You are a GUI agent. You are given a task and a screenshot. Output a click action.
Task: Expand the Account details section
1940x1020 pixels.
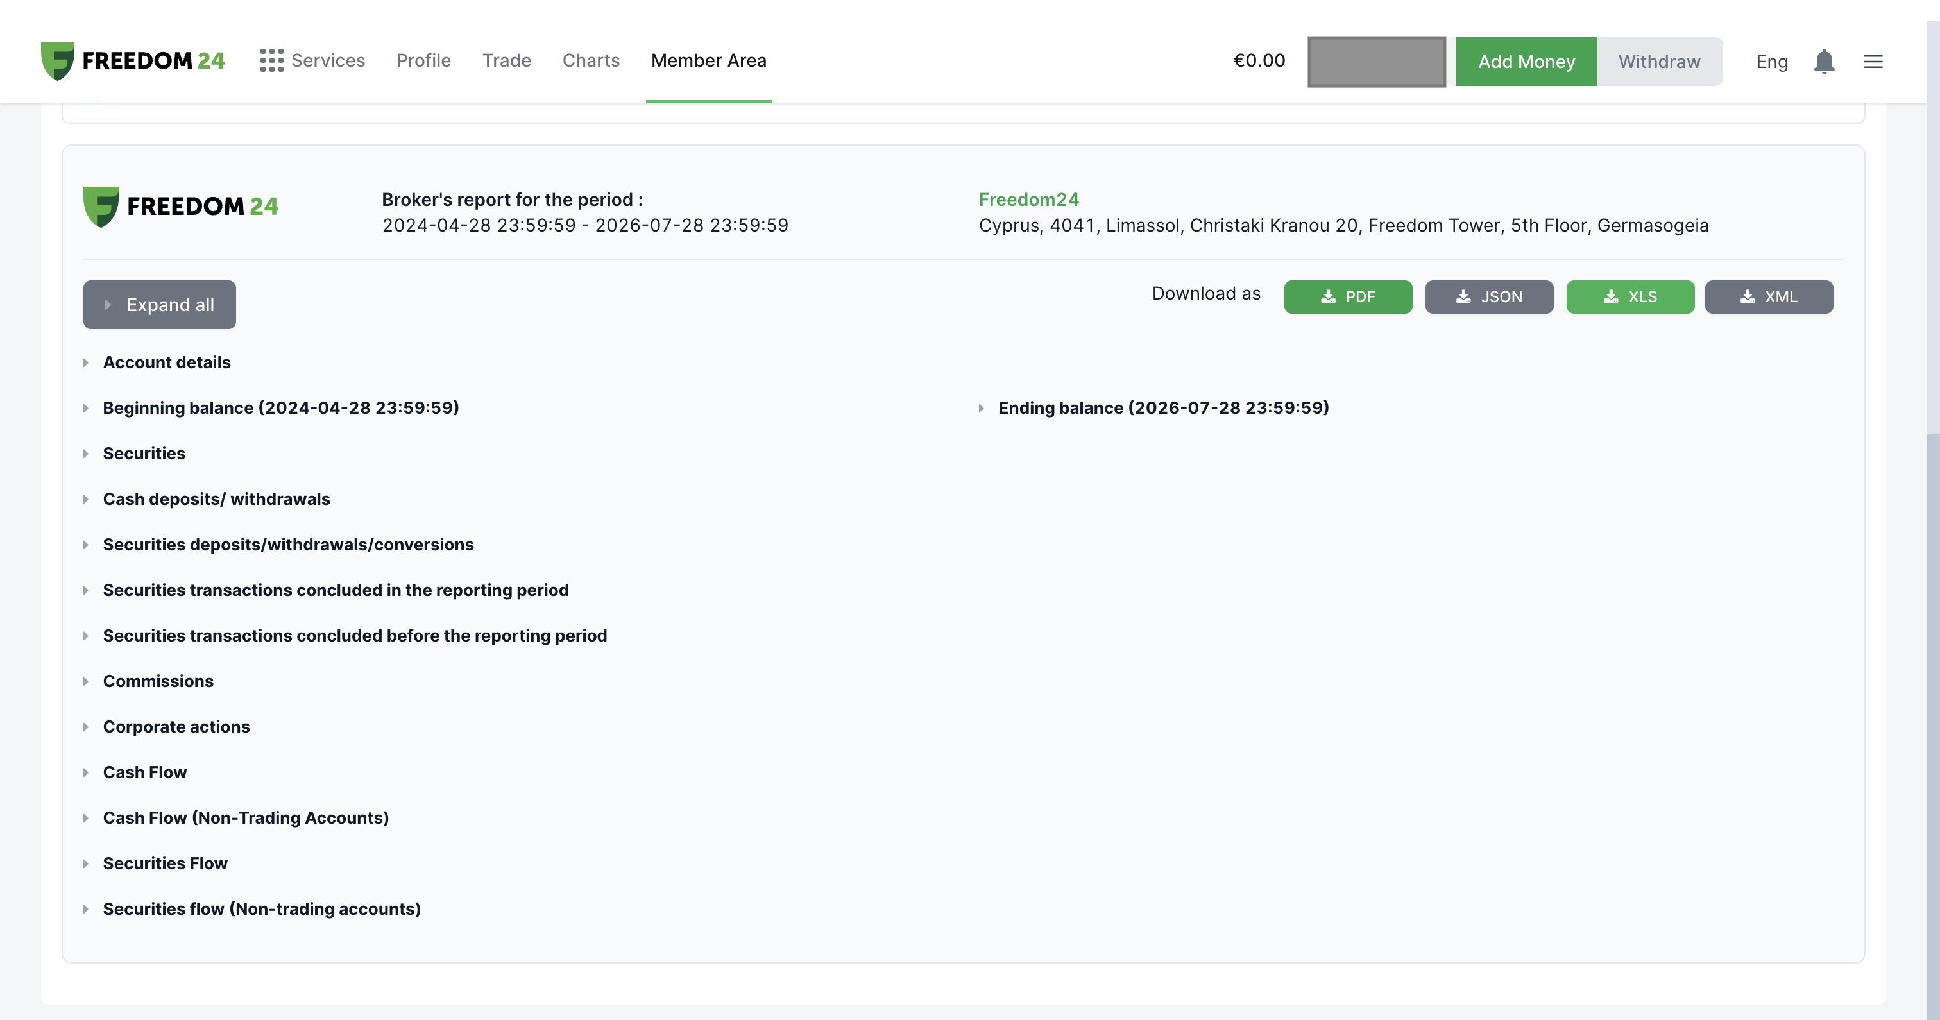click(166, 362)
